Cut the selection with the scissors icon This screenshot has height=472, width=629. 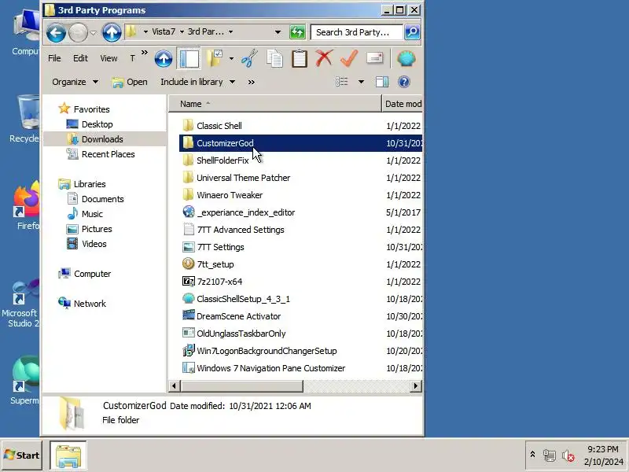pyautogui.click(x=249, y=59)
